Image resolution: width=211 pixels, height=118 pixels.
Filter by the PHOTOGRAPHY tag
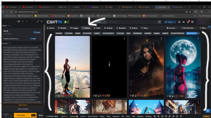(108, 33)
